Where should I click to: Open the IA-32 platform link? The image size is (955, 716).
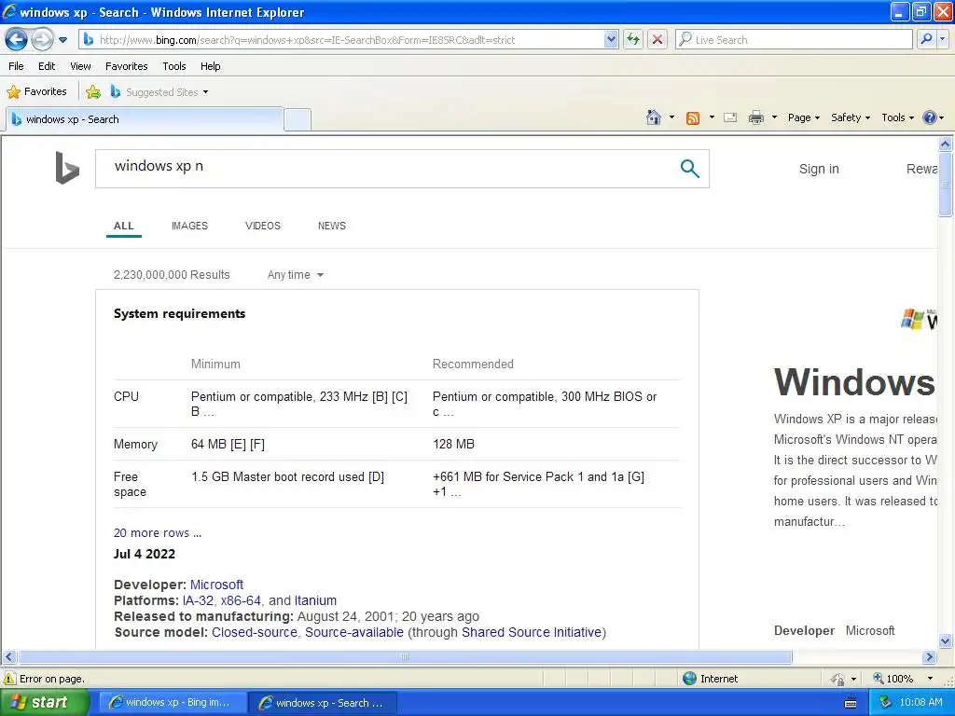pyautogui.click(x=198, y=600)
